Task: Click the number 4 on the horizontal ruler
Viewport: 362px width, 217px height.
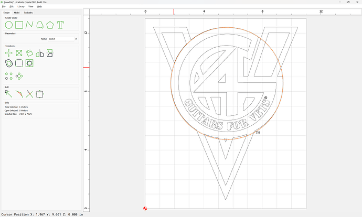Action: tap(204, 11)
